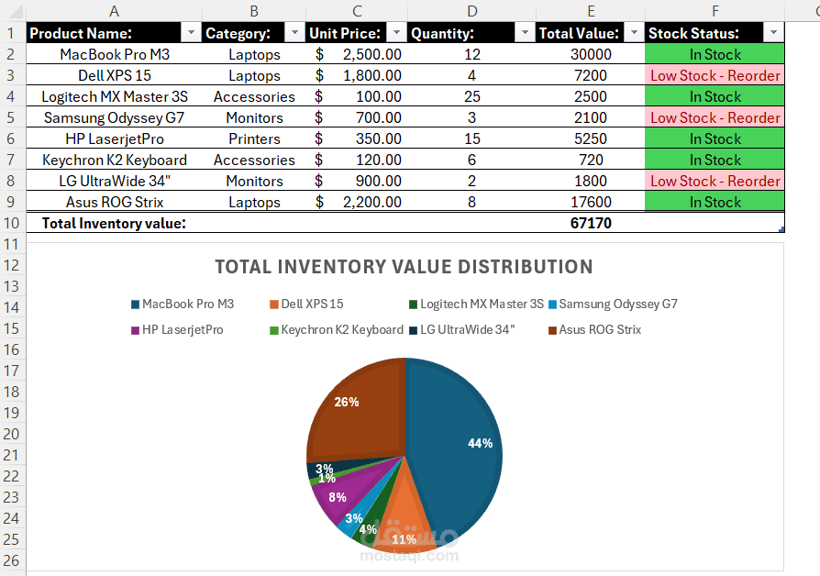Click Samsung Odyssey G7 legend entry

[613, 304]
